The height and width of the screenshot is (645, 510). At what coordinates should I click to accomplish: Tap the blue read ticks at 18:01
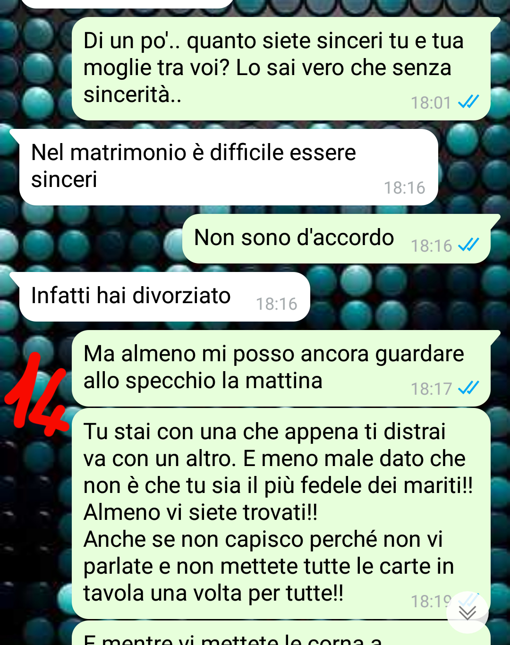468,102
